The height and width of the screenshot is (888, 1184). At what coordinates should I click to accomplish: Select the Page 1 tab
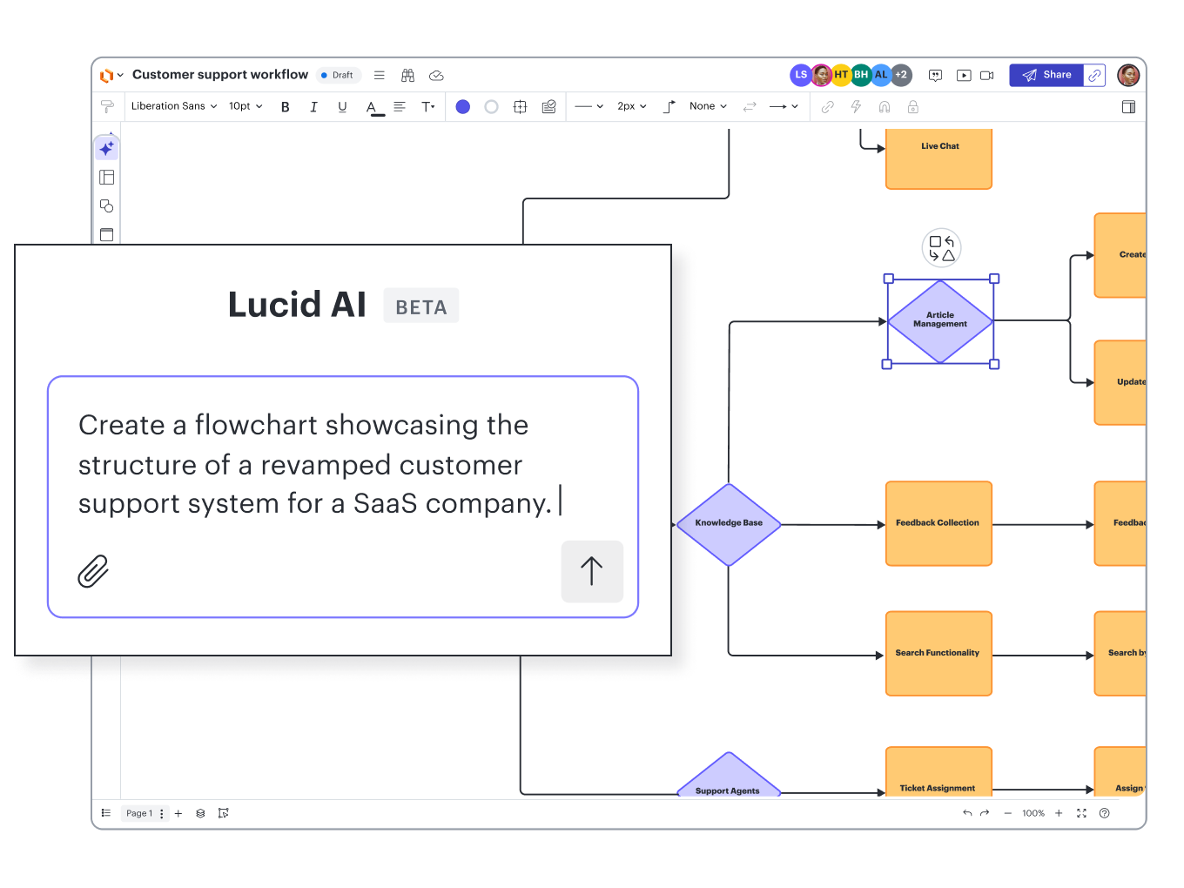click(138, 813)
